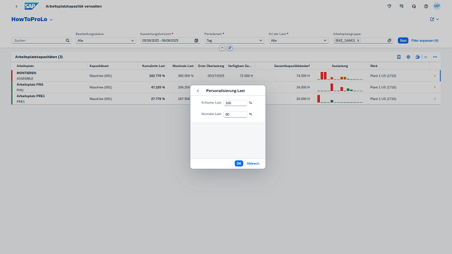The height and width of the screenshot is (254, 452).
Task: Open the location pin icon in header
Action: (x=389, y=6)
